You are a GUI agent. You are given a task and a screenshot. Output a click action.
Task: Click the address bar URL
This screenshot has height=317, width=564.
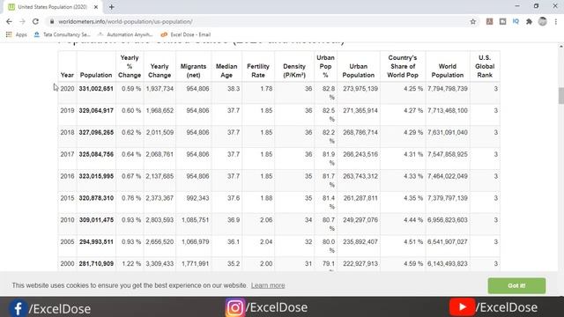click(125, 21)
